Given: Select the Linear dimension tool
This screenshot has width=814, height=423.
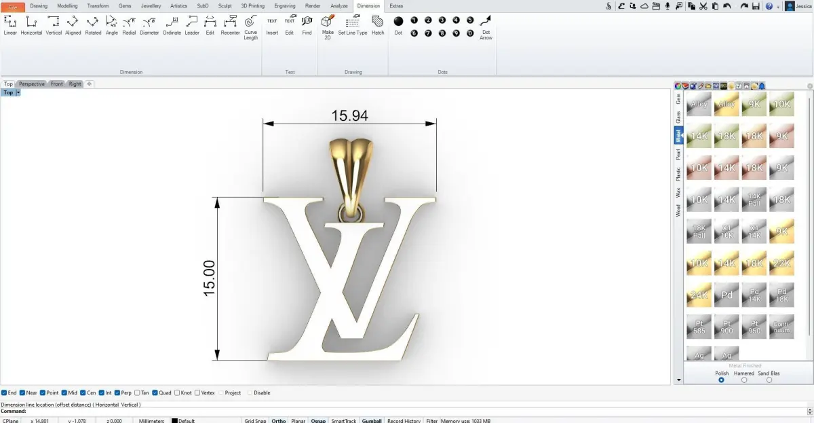Looking at the screenshot, I should click(10, 26).
